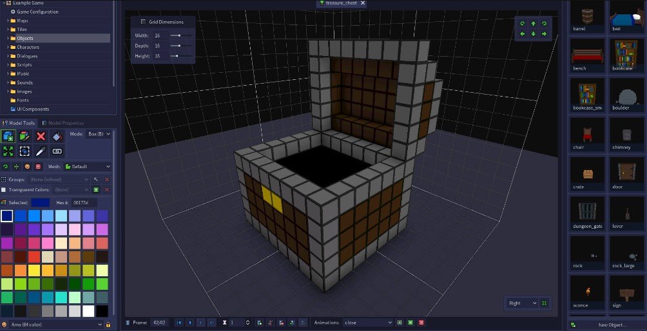
Task: Select the add voxel box tool
Action: [8, 136]
